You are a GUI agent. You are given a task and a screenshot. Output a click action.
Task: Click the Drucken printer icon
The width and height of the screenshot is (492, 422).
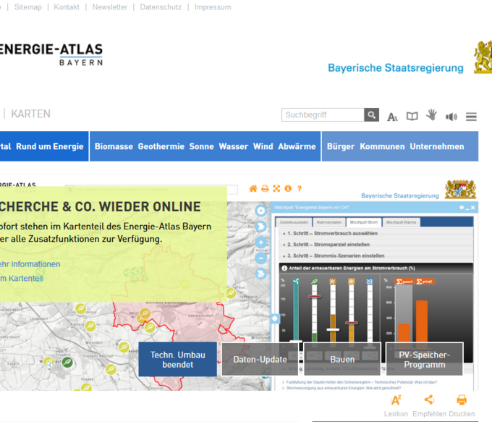click(x=462, y=400)
